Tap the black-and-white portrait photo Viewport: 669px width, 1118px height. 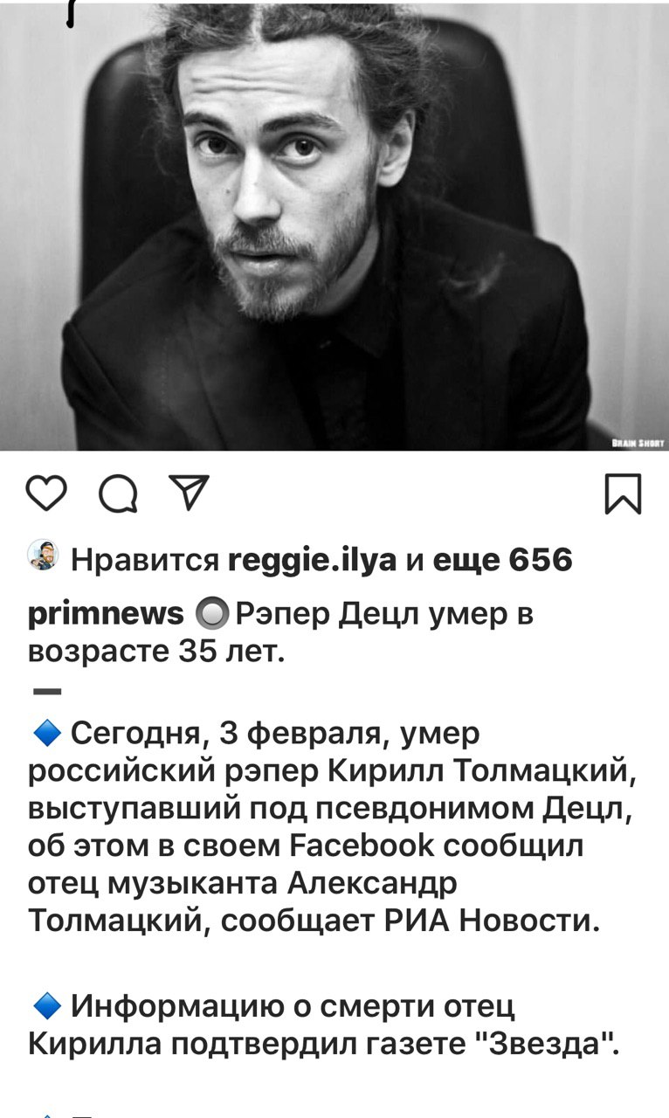click(334, 225)
